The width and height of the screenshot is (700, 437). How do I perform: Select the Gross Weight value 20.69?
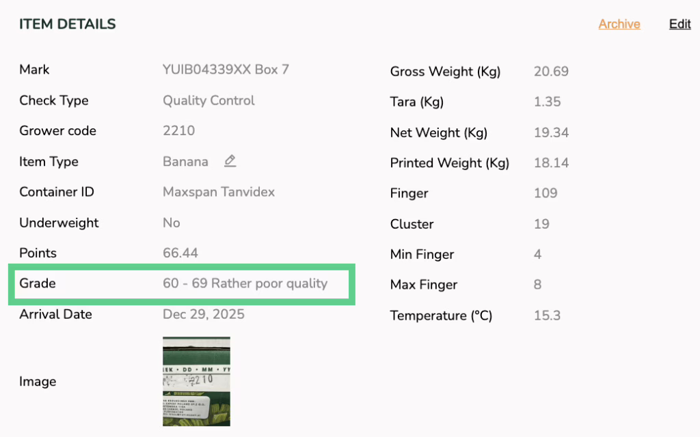(551, 72)
